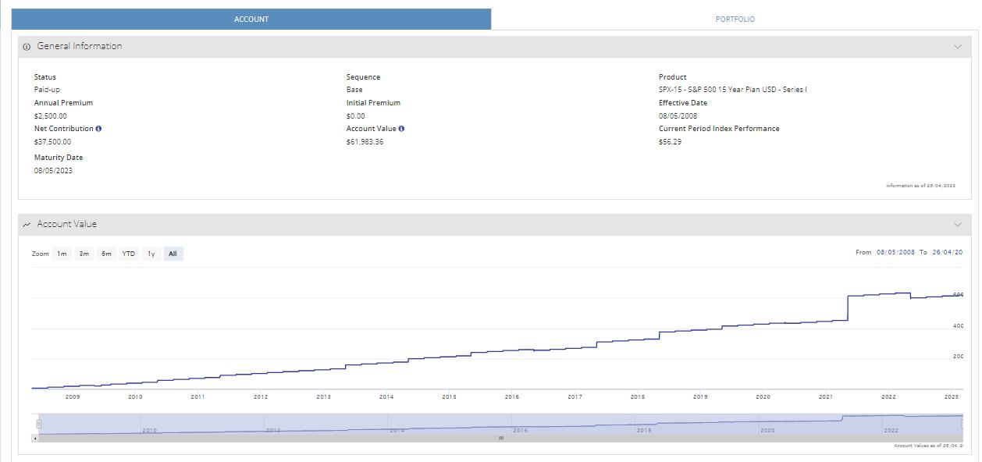The height and width of the screenshot is (462, 982).
Task: Click the scrollbar grip in the navigator
Action: pos(500,438)
